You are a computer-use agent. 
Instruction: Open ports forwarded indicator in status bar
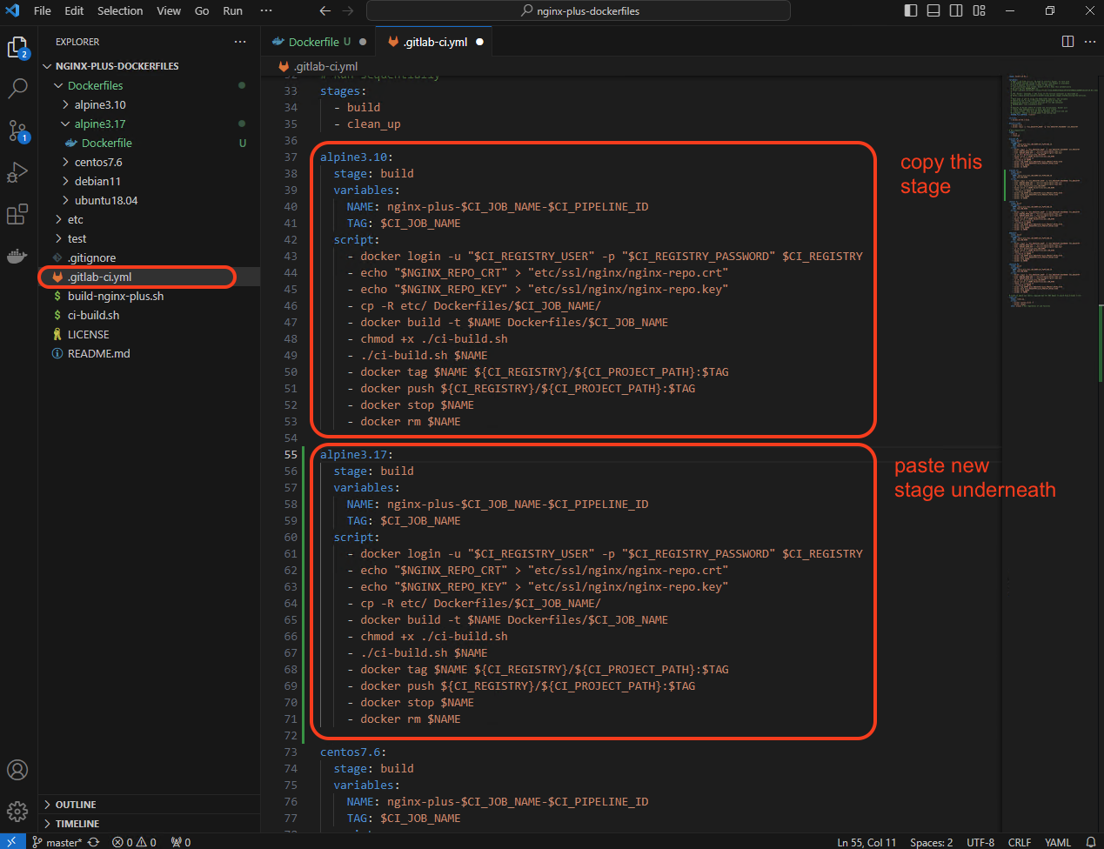pos(181,842)
